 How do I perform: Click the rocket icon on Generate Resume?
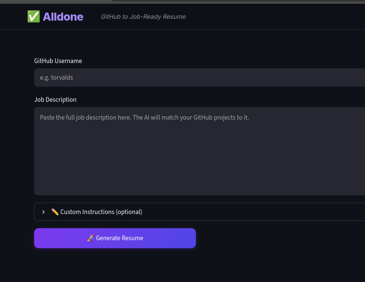tap(90, 238)
